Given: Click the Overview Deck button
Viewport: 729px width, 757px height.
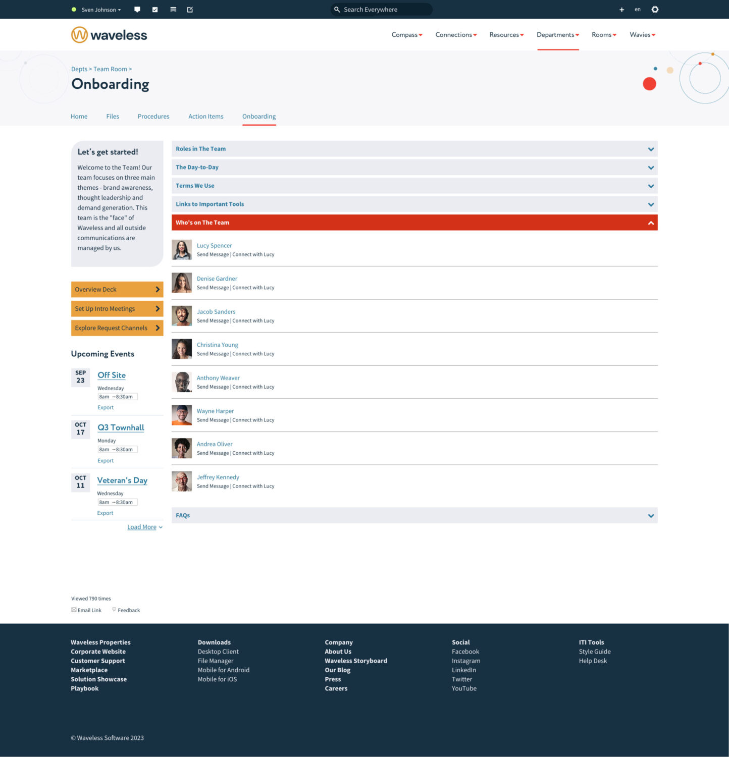Looking at the screenshot, I should (117, 289).
